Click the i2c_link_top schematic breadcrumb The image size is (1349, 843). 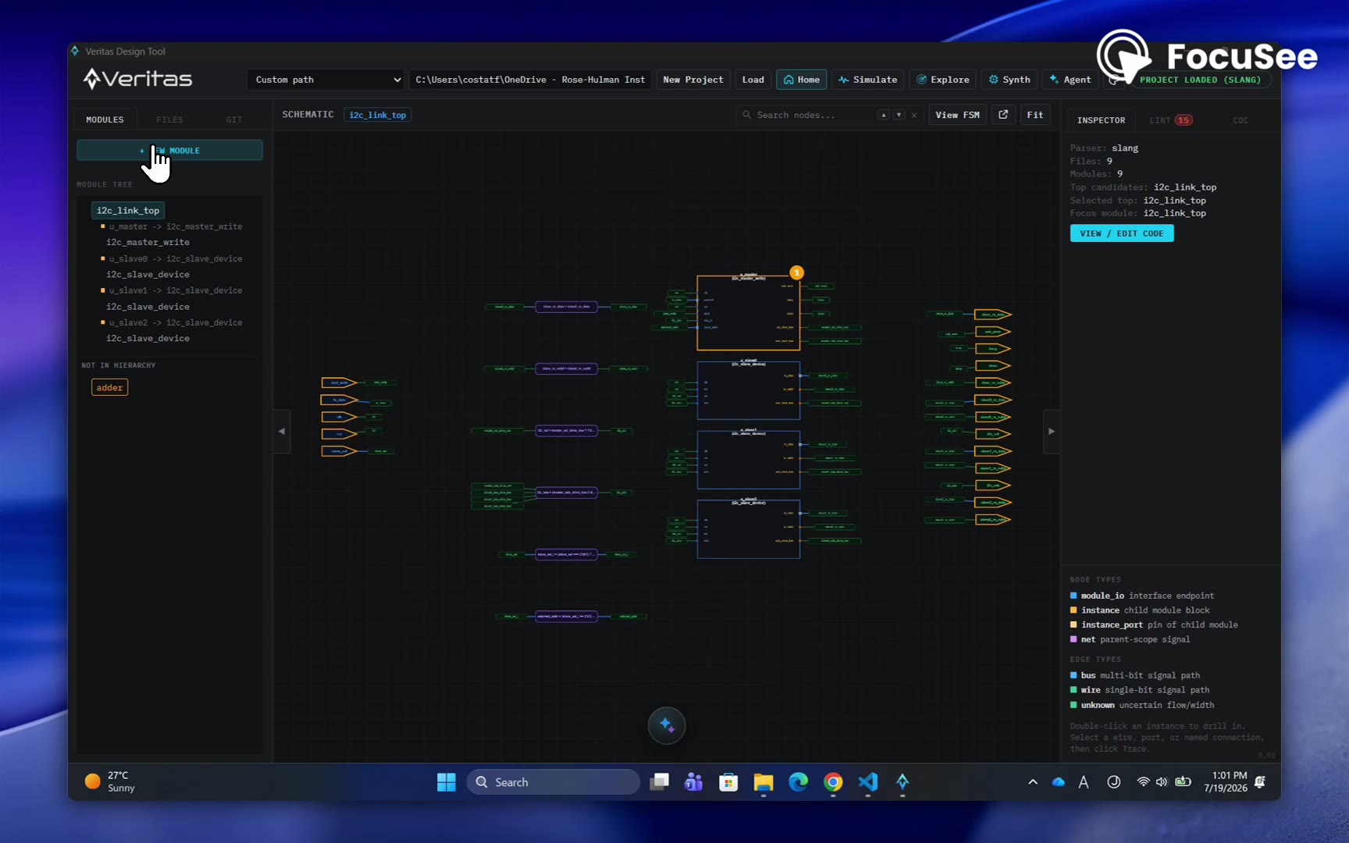pos(377,115)
